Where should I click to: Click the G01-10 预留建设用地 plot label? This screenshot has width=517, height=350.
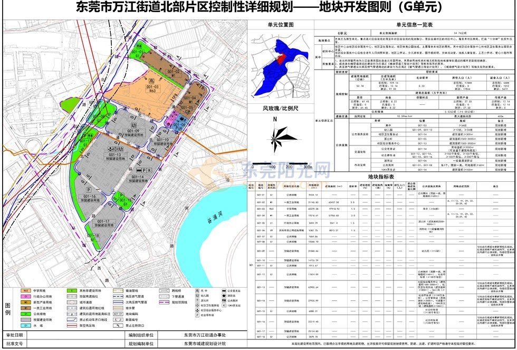(x=162, y=141)
